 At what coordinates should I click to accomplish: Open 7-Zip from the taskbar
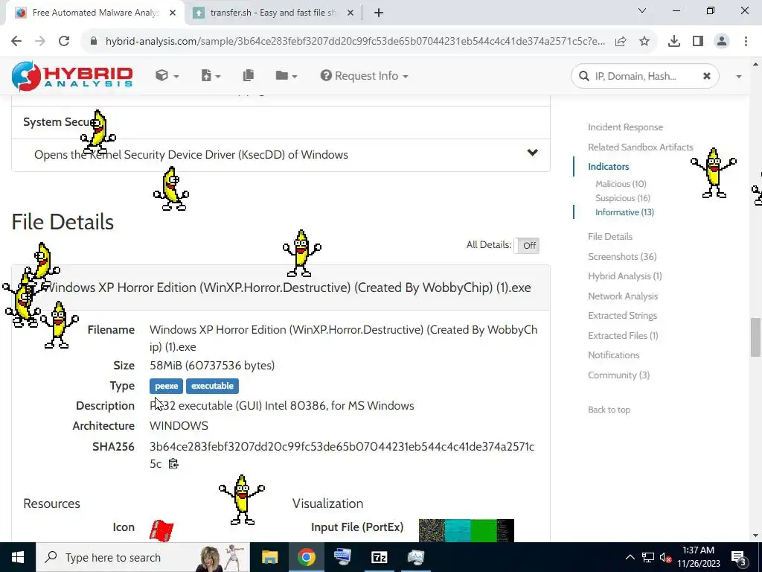click(379, 557)
